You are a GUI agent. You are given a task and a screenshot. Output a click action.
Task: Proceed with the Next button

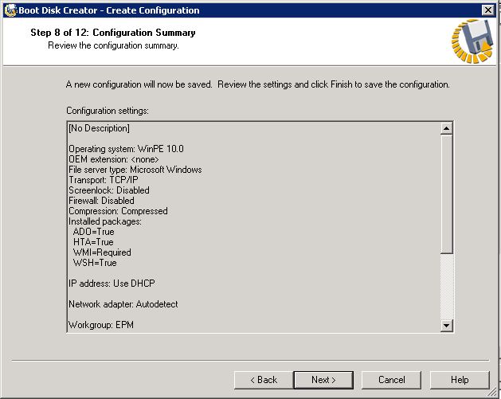323,380
